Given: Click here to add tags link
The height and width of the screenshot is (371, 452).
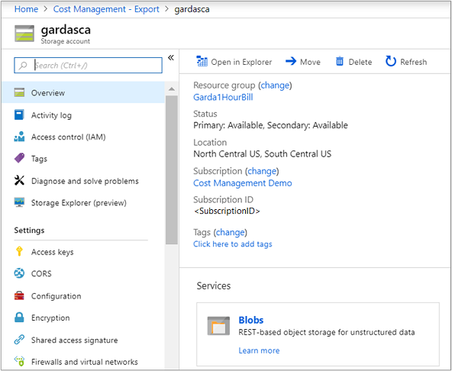Looking at the screenshot, I should point(233,244).
